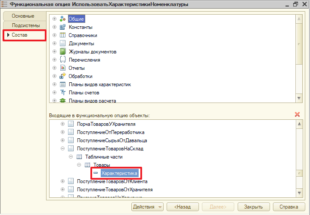The height and width of the screenshot is (215, 310).
Task: Click the Планы видов характеристик icon
Action: [62, 84]
